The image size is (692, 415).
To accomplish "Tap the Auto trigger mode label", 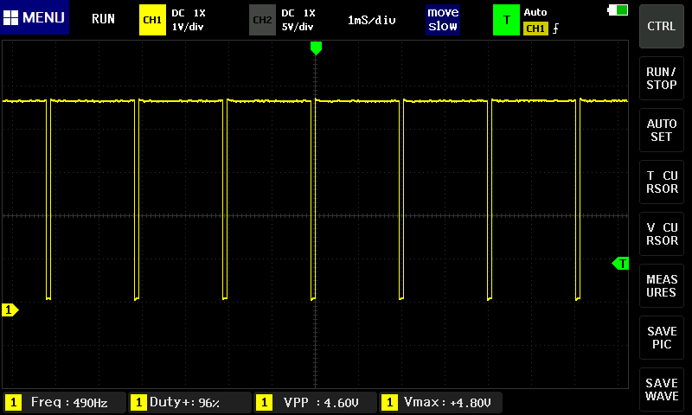I will pos(535,12).
